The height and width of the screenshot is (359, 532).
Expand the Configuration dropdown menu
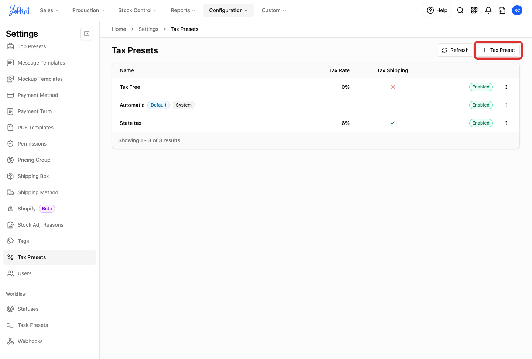point(228,10)
